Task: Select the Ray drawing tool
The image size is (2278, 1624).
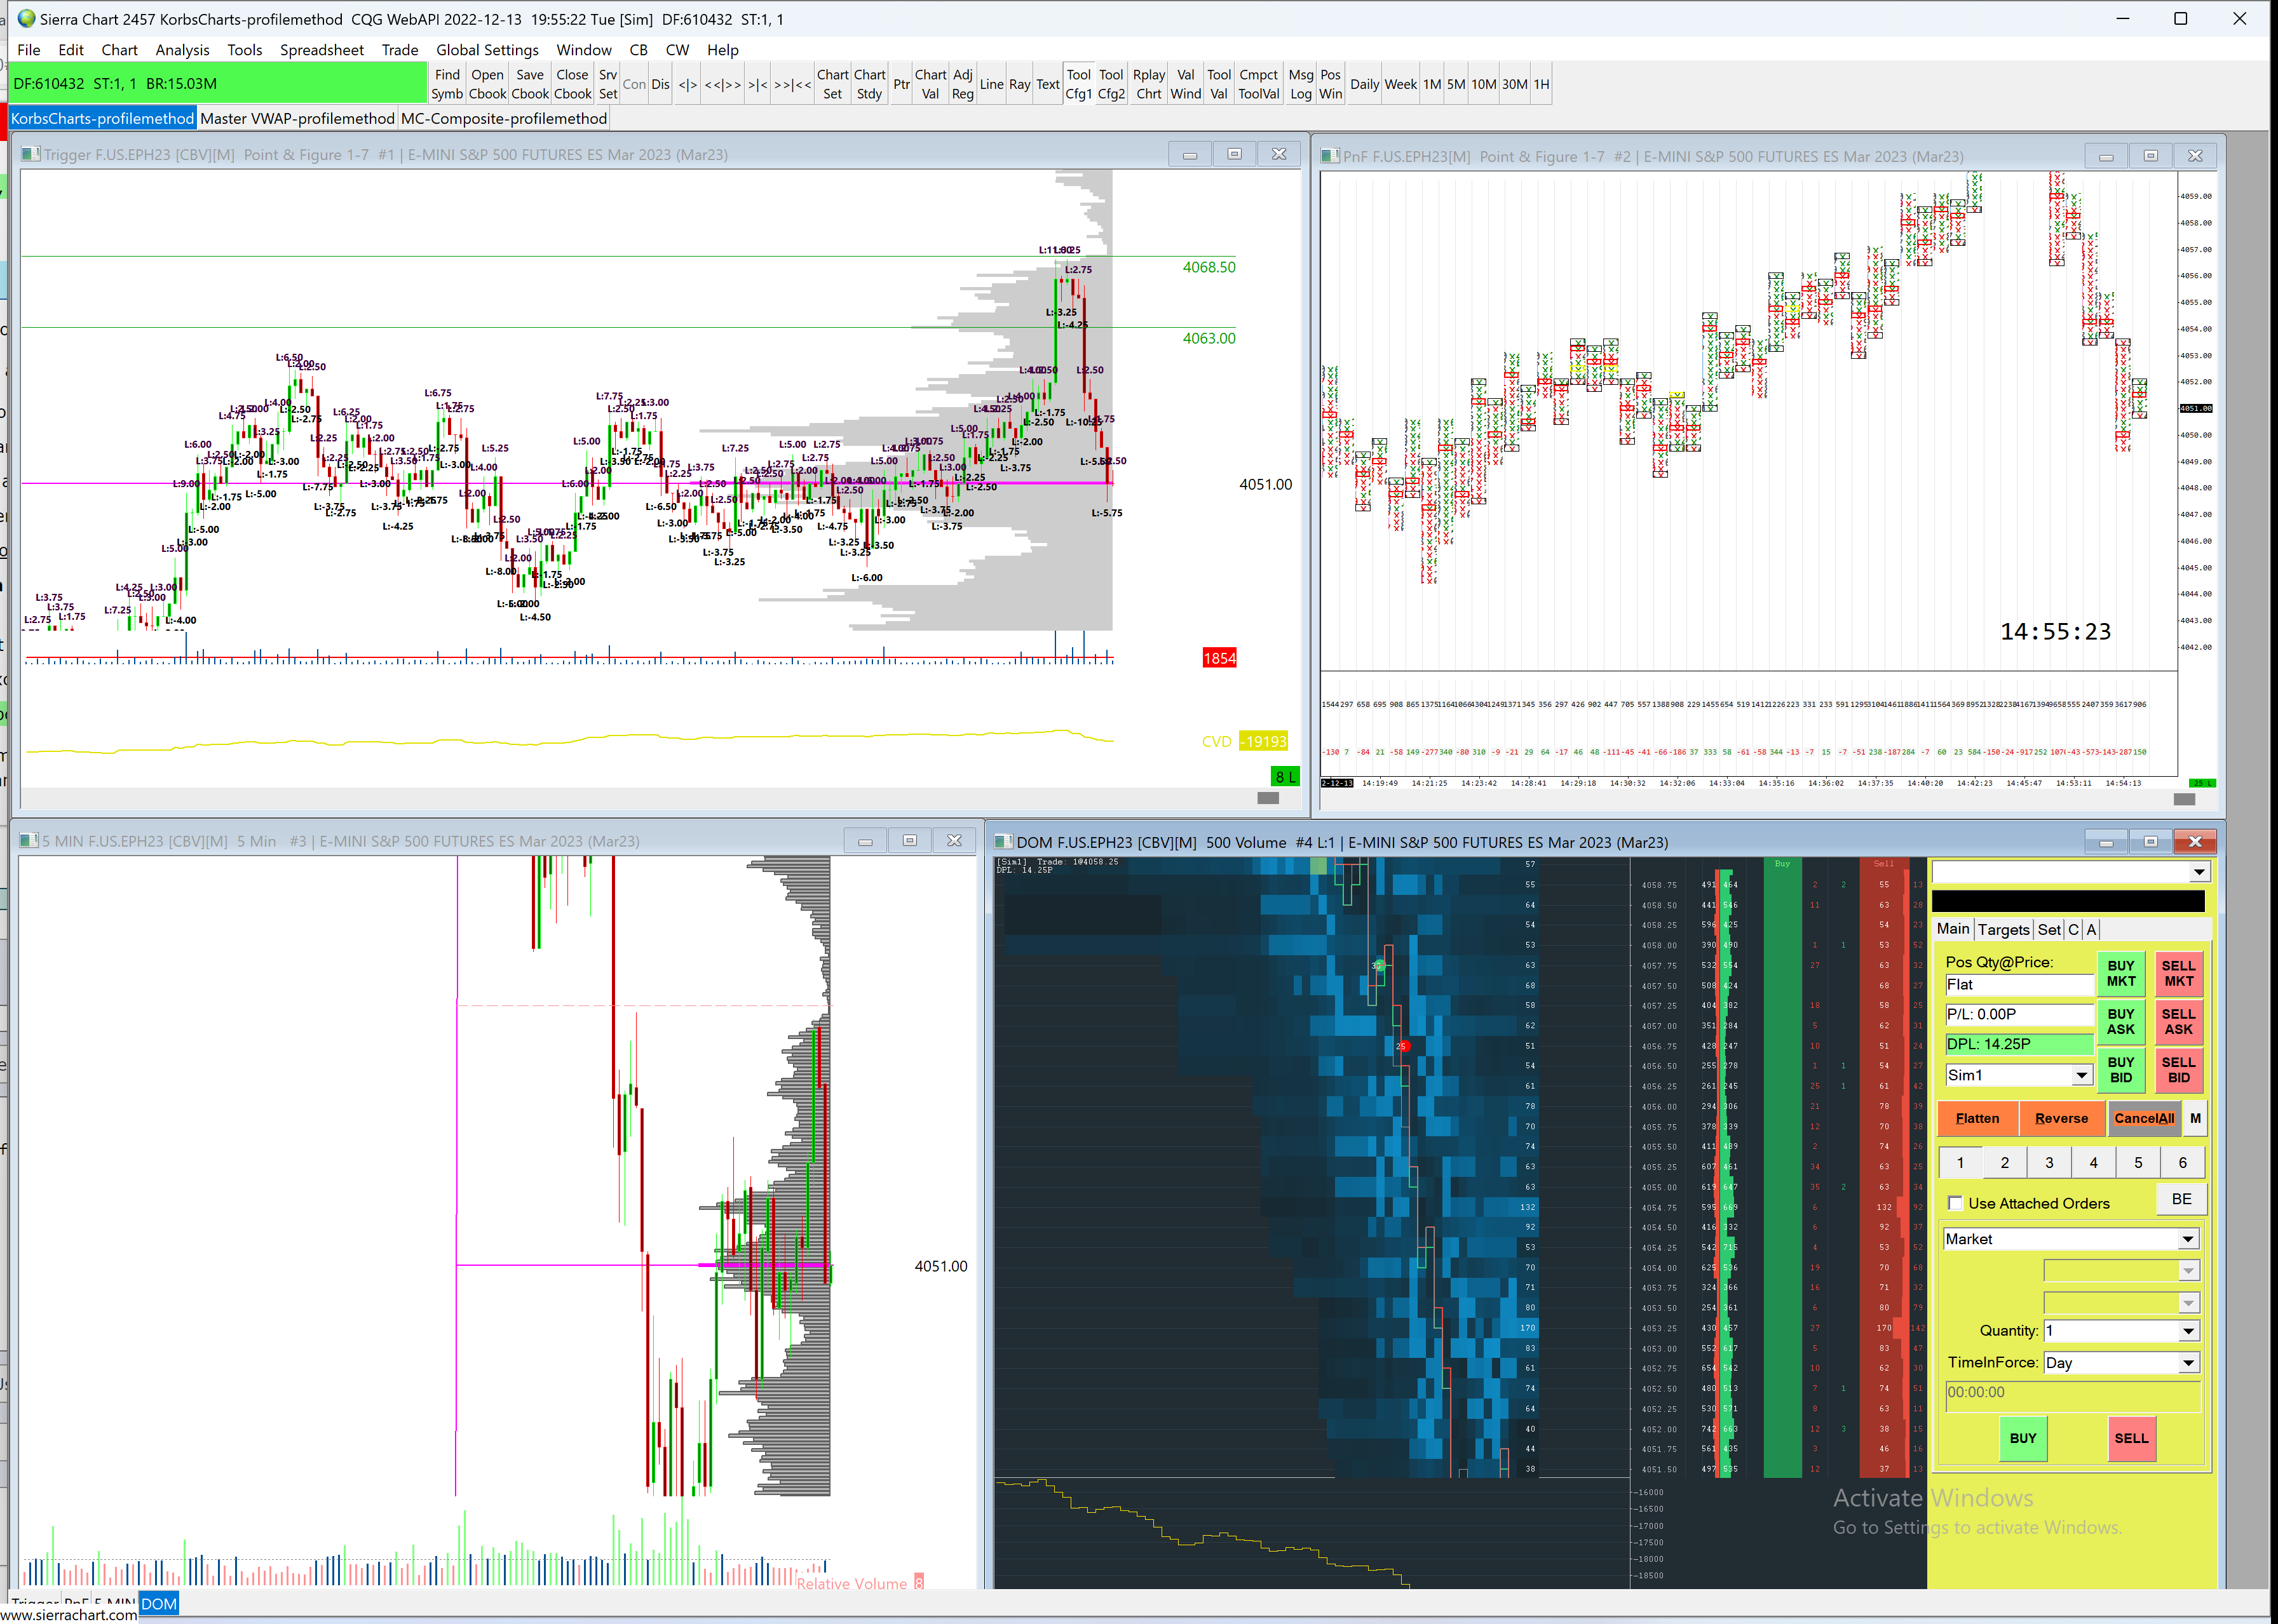Action: click(1019, 84)
